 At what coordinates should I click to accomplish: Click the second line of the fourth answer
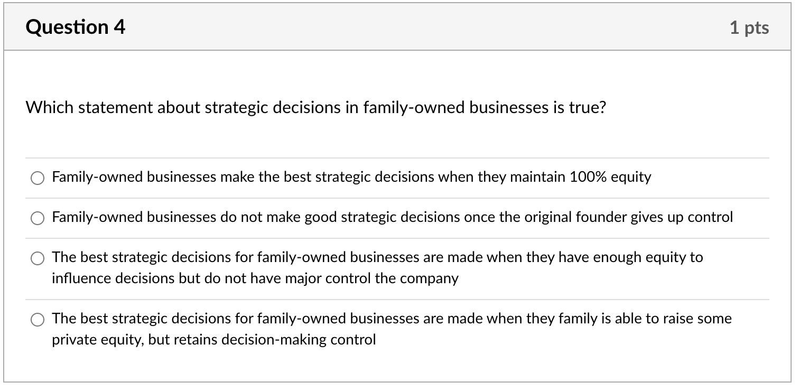click(x=213, y=340)
